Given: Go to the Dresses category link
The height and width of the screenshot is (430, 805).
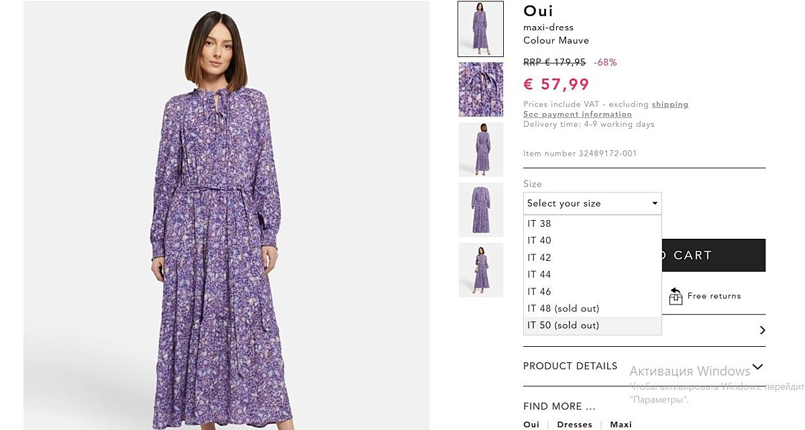Looking at the screenshot, I should [x=574, y=425].
